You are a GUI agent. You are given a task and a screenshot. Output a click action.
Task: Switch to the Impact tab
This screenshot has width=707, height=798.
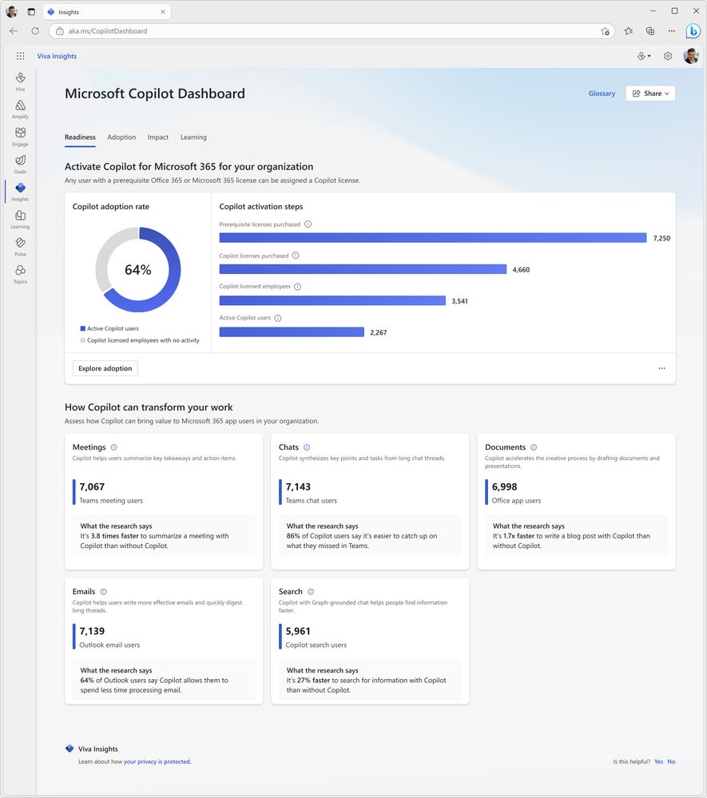coord(158,137)
